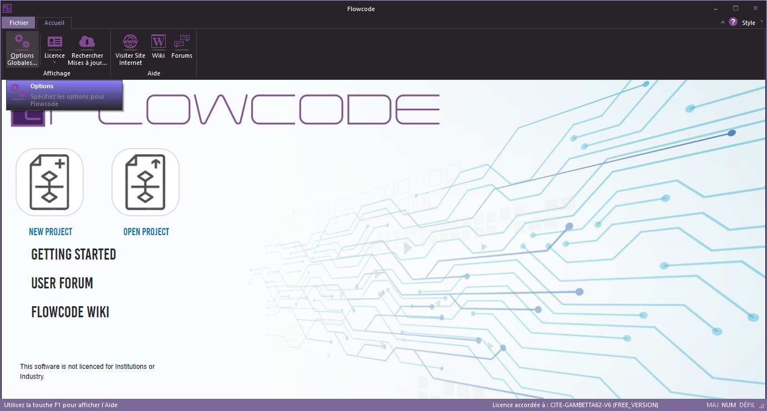Image resolution: width=767 pixels, height=411 pixels.
Task: Click the New Project icon
Action: (x=49, y=182)
